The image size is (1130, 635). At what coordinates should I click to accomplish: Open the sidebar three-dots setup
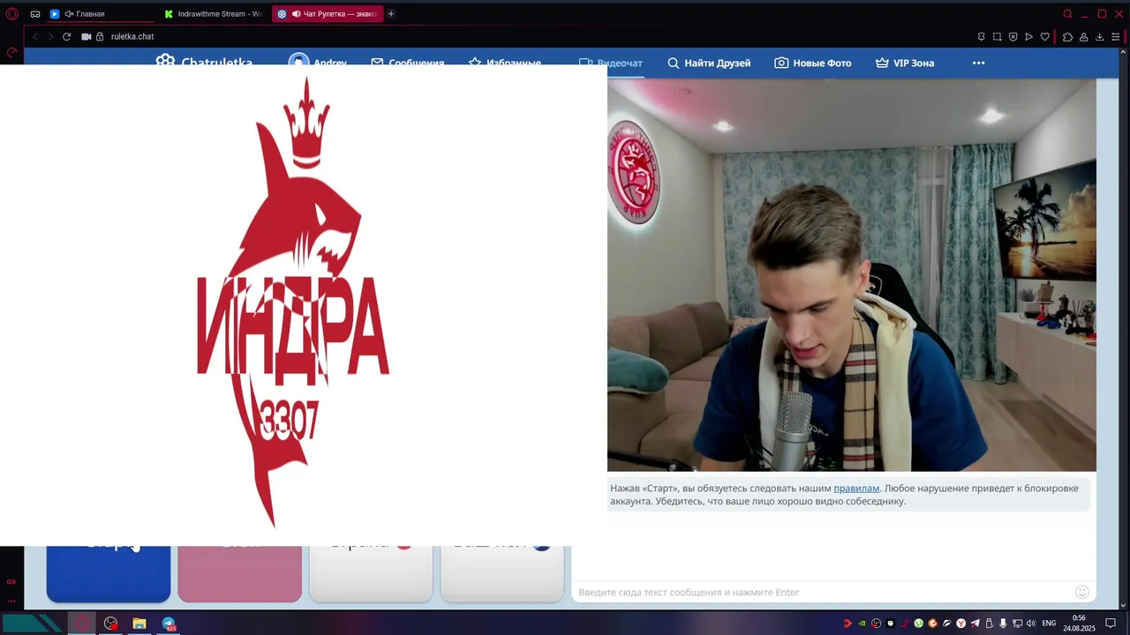[11, 600]
